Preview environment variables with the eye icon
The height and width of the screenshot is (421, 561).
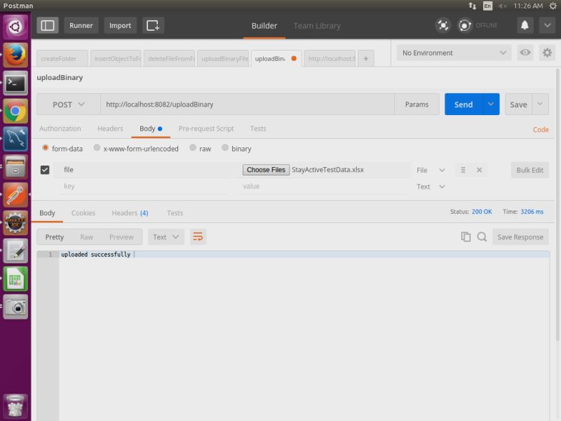tap(527, 53)
